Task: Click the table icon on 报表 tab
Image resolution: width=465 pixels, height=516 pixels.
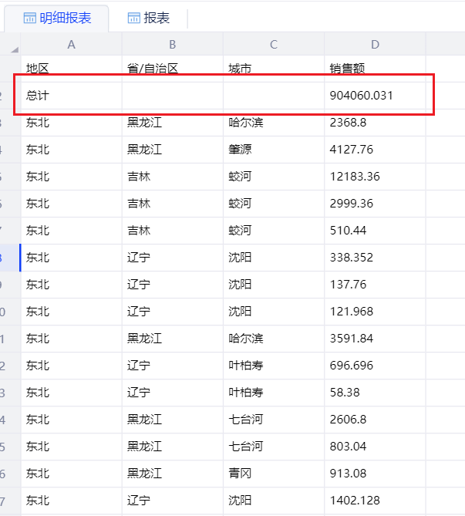Action: pyautogui.click(x=133, y=18)
